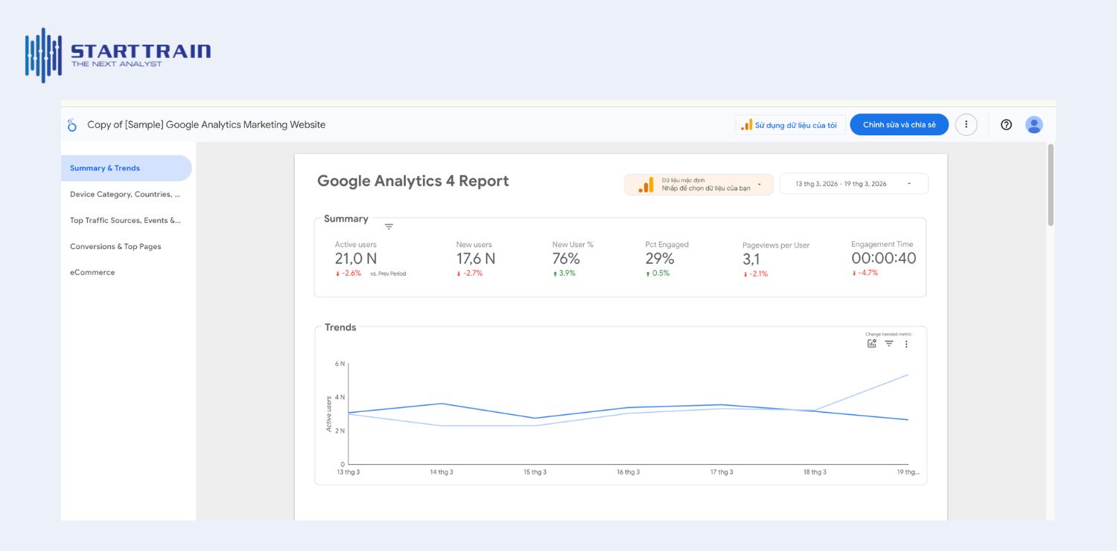
Task: Switch to the Device Category, Countries page
Action: click(x=127, y=194)
